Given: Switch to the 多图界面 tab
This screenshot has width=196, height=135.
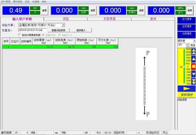Looking at the screenshot, I should 109,19.
